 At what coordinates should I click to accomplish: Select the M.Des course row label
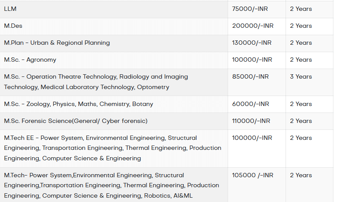[x=13, y=26]
